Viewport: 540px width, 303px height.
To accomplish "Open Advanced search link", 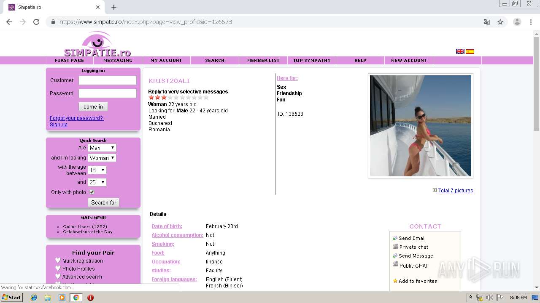I will click(x=82, y=277).
